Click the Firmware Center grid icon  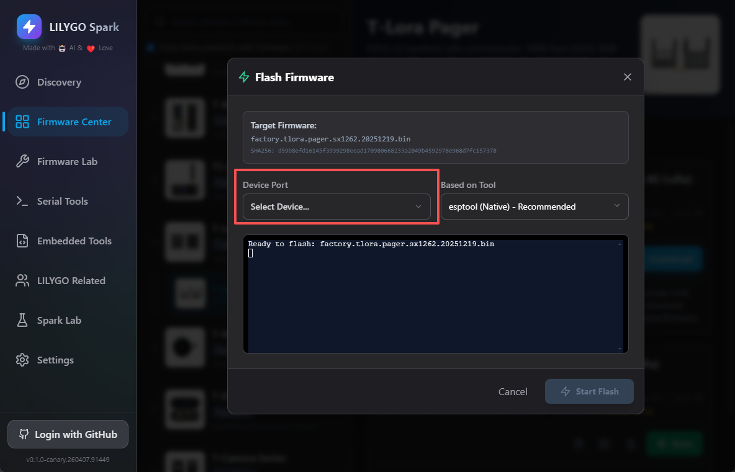click(22, 122)
